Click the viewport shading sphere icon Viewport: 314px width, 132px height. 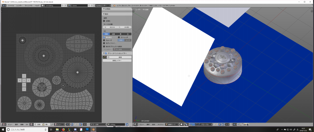click(x=182, y=124)
